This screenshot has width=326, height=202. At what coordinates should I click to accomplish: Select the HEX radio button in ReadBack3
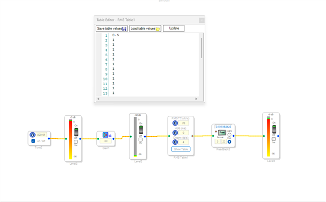tap(229, 135)
